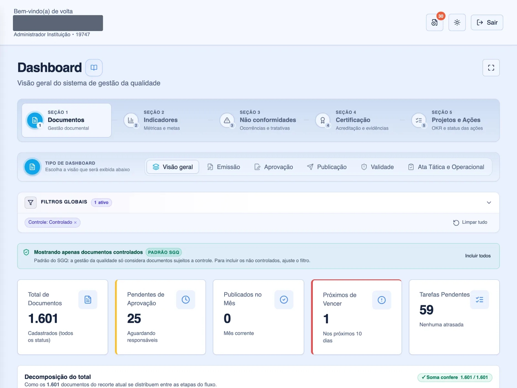
Task: Click Incluir todos link in the banner
Action: 478,256
